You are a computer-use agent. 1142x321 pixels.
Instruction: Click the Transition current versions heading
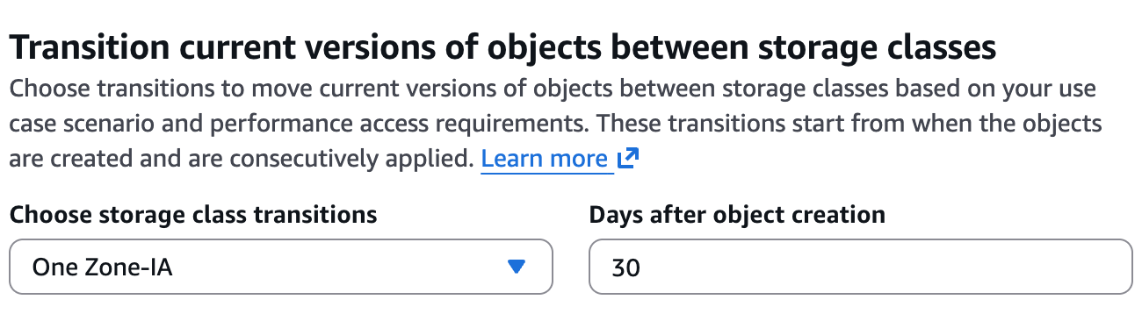pos(502,48)
